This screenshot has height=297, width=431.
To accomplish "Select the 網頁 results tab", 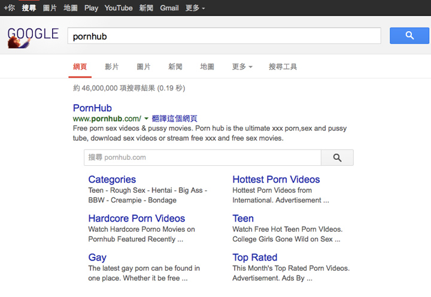I will (80, 66).
